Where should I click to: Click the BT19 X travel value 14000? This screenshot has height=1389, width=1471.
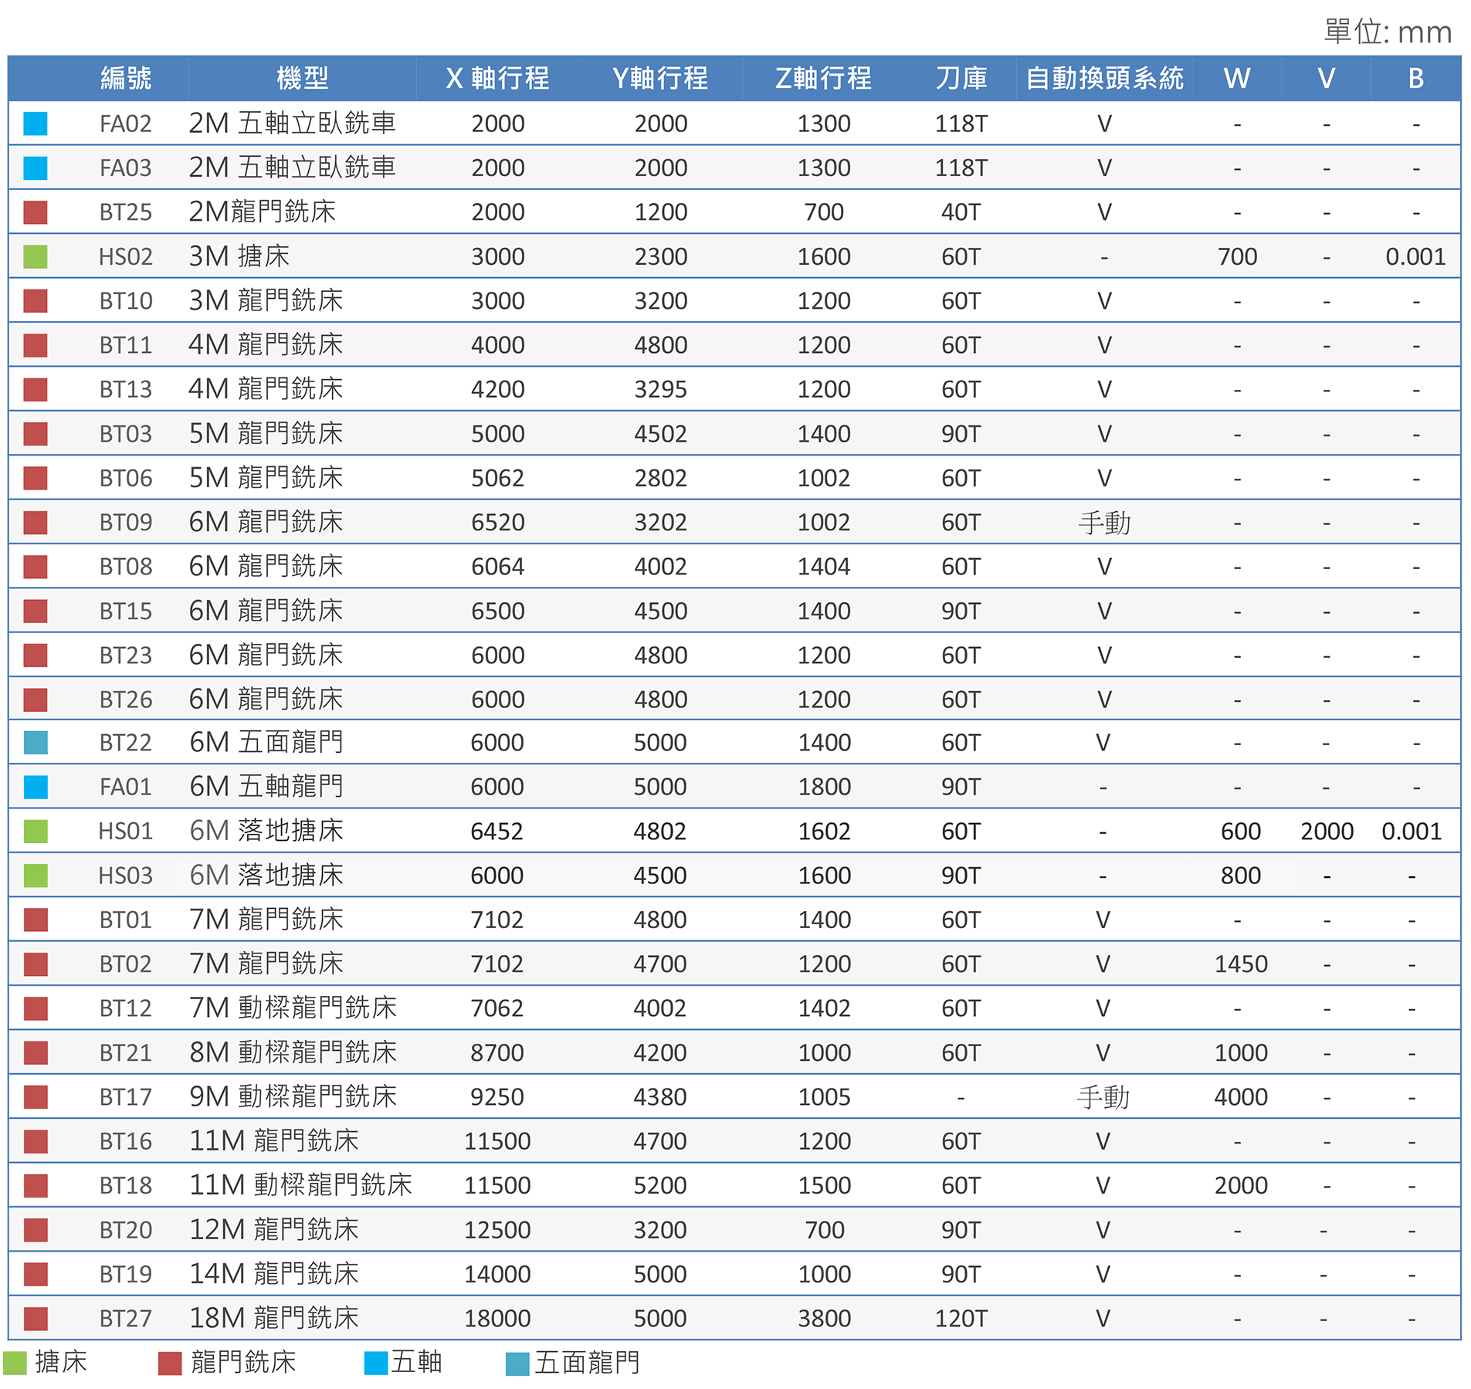coord(497,1274)
